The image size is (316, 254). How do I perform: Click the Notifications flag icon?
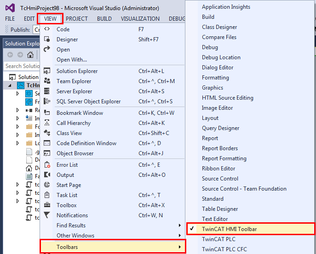(x=47, y=215)
